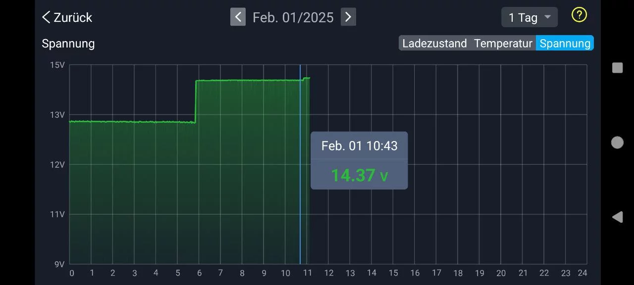The width and height of the screenshot is (634, 285).
Task: Tap the 15V label on the y-axis
Action: click(57, 65)
